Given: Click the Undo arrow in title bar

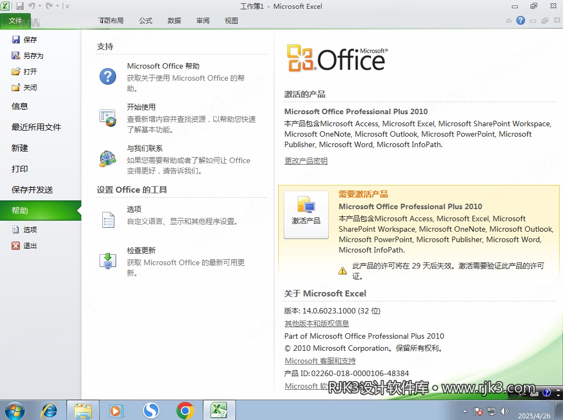Looking at the screenshot, I should tap(31, 6).
